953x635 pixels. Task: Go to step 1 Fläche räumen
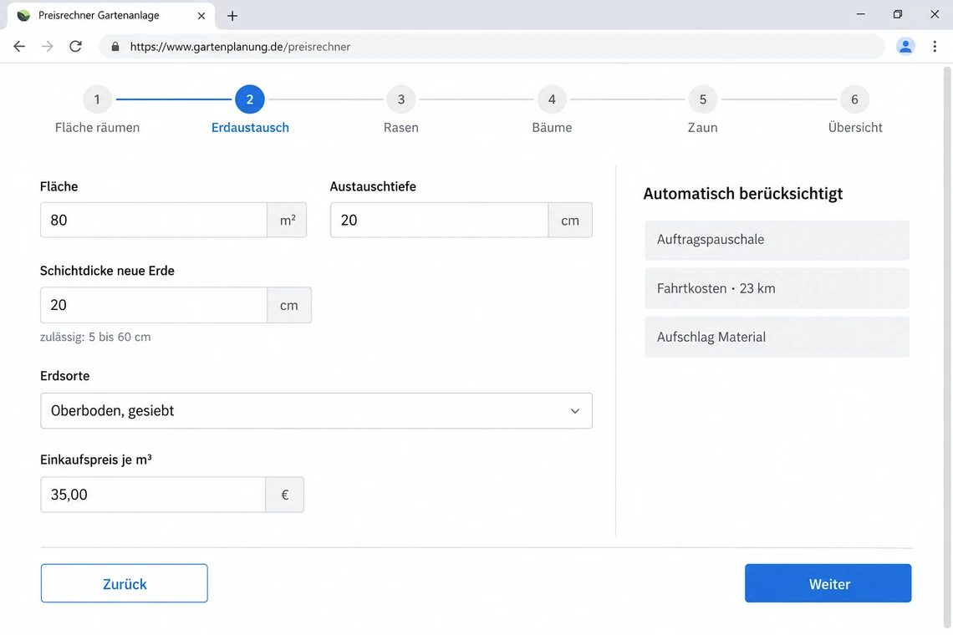[97, 110]
